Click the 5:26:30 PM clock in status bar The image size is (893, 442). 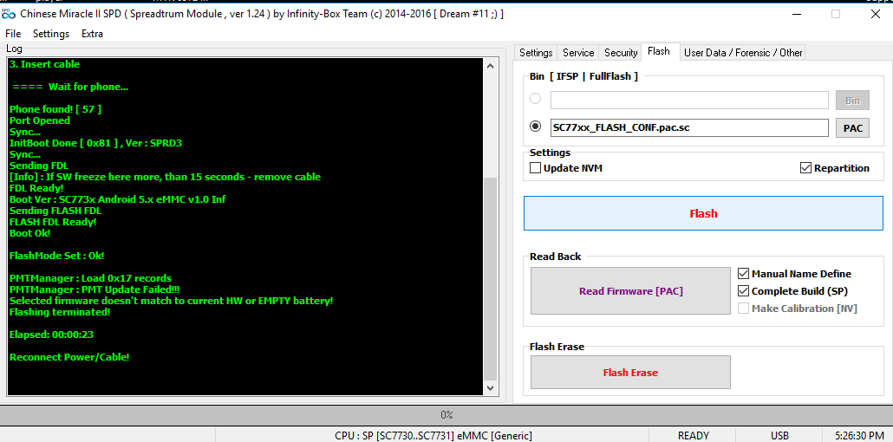coord(858,436)
